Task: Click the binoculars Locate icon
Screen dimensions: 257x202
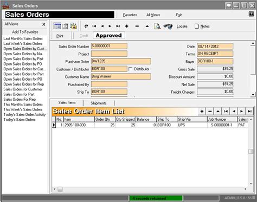Action: tap(168, 27)
